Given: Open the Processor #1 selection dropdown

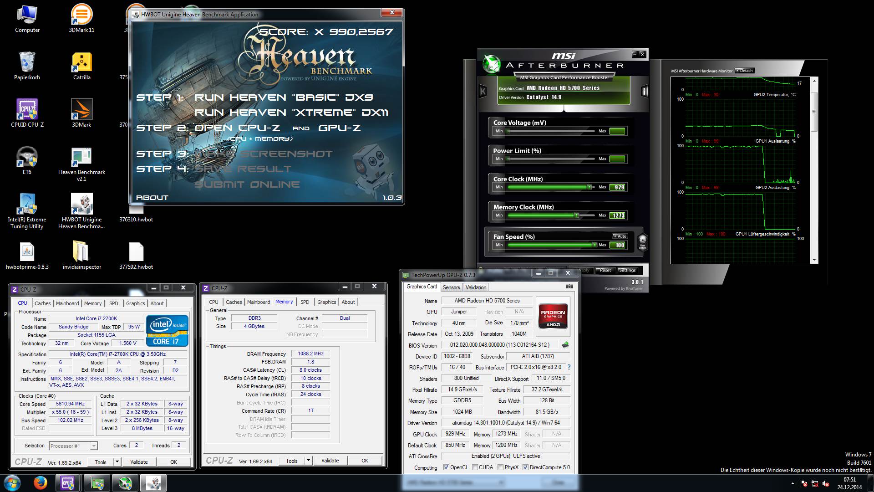Looking at the screenshot, I should tap(73, 446).
